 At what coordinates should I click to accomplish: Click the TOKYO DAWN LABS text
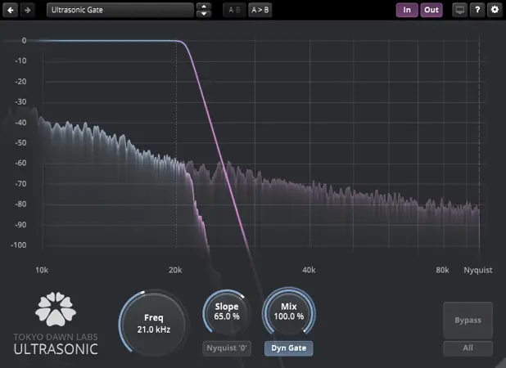56,337
